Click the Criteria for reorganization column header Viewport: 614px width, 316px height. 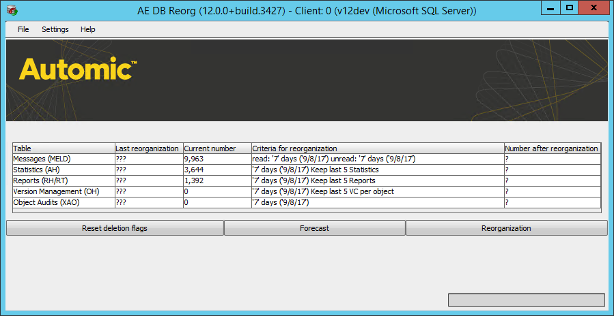(x=378, y=148)
